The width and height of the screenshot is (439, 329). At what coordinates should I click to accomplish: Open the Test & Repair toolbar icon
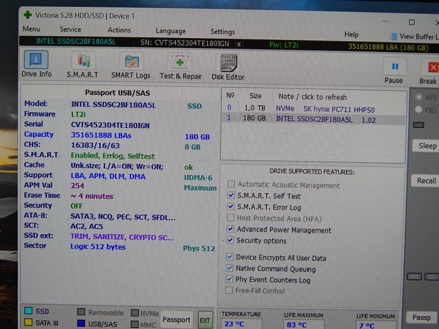click(x=180, y=62)
